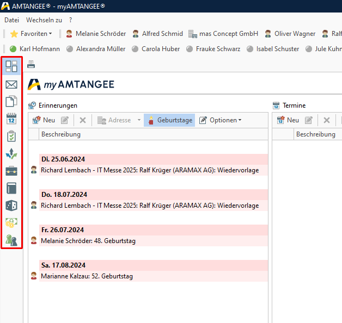Open the ? help menu
This screenshot has height=323, width=342.
tap(70, 20)
